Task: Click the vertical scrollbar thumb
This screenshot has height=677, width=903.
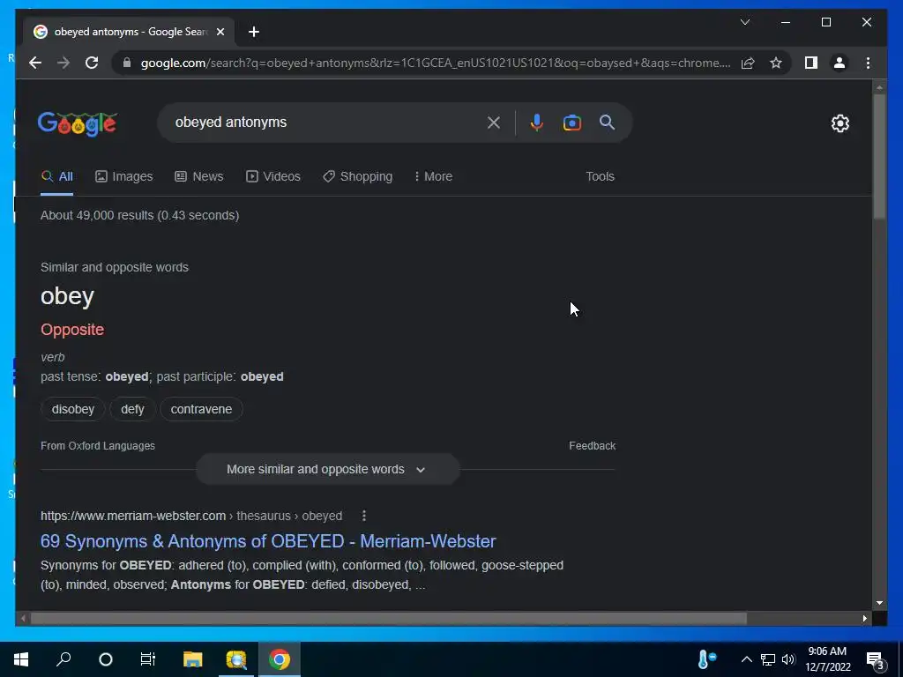Action: click(x=879, y=155)
